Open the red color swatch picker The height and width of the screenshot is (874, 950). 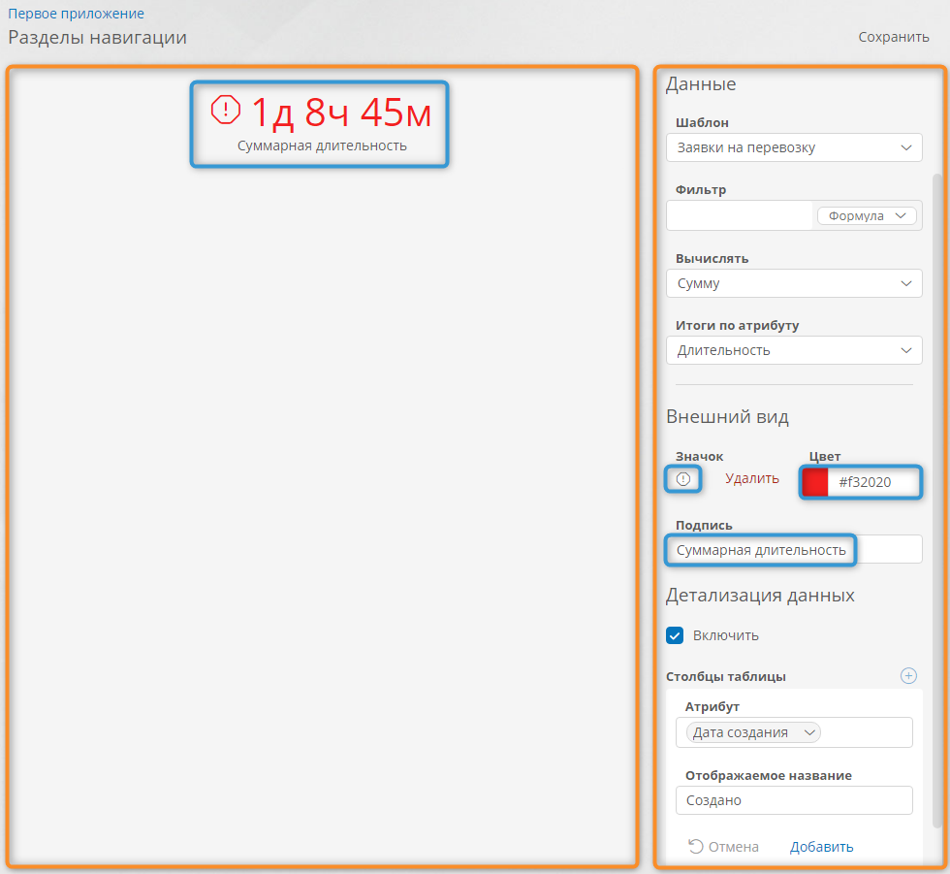815,482
